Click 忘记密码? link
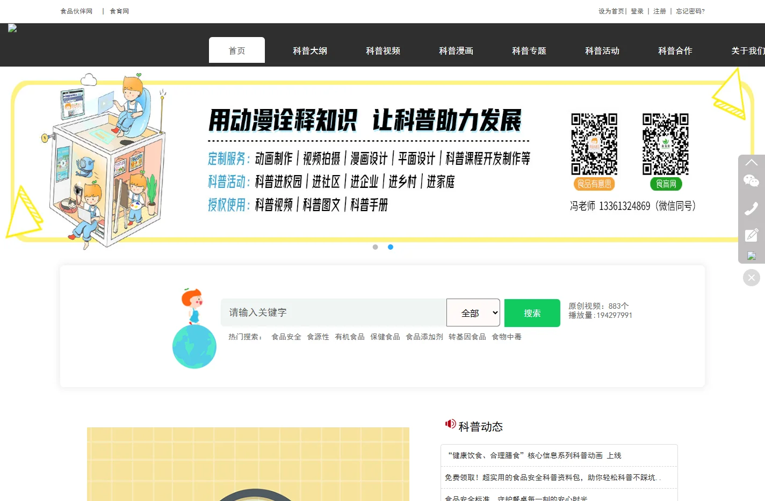 (x=690, y=11)
